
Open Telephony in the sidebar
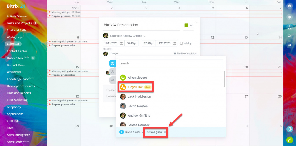click(14, 107)
